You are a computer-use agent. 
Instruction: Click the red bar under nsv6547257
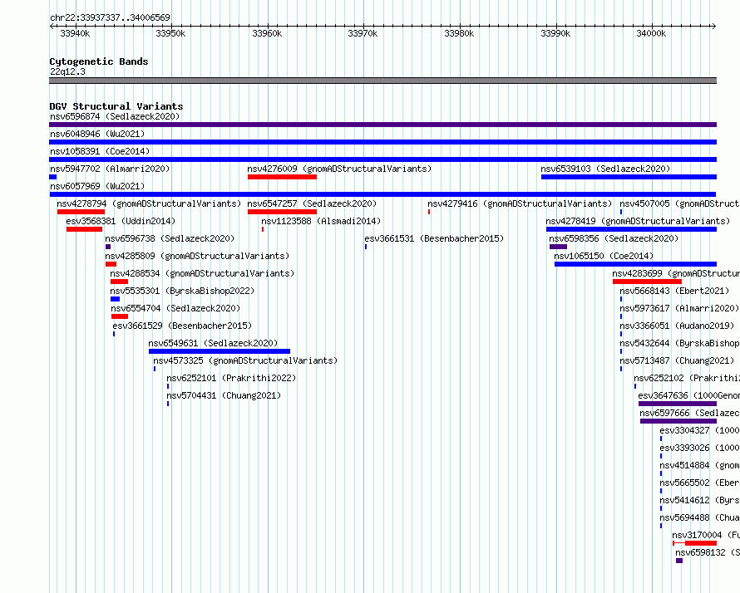[x=282, y=212]
